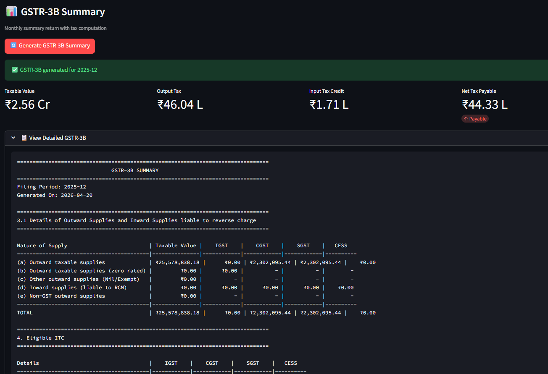Click the Filing Period: 2025-12 line
Image resolution: width=548 pixels, height=374 pixels.
point(51,187)
